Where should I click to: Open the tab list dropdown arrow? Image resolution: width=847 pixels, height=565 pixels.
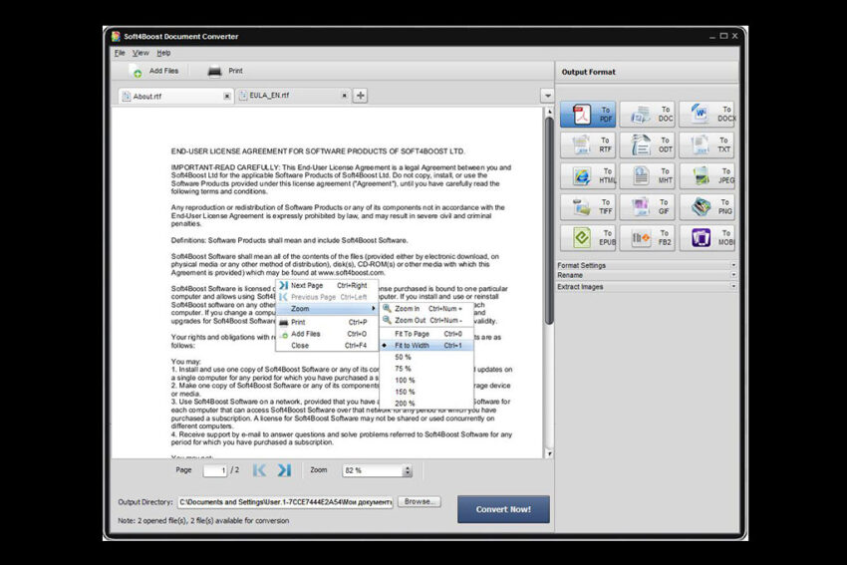[x=547, y=96]
